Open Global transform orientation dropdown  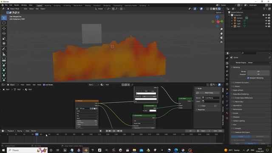pos(100,8)
